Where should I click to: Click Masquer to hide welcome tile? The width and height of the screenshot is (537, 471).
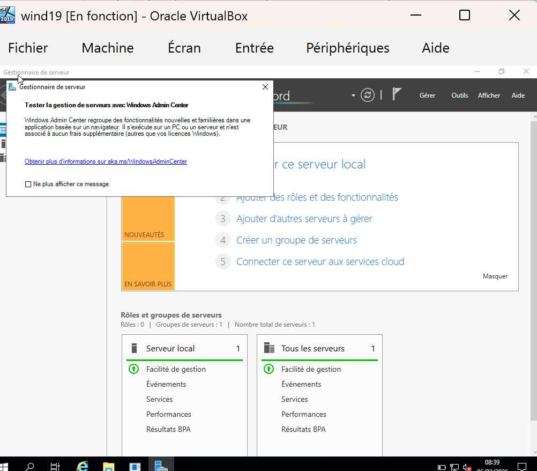pyautogui.click(x=495, y=276)
